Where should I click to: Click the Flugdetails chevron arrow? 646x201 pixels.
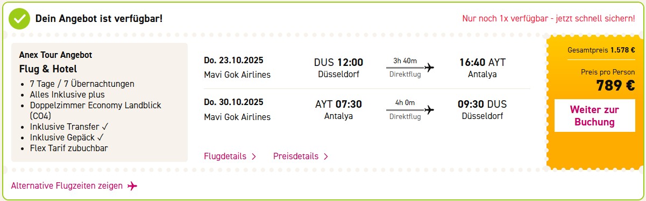254,157
